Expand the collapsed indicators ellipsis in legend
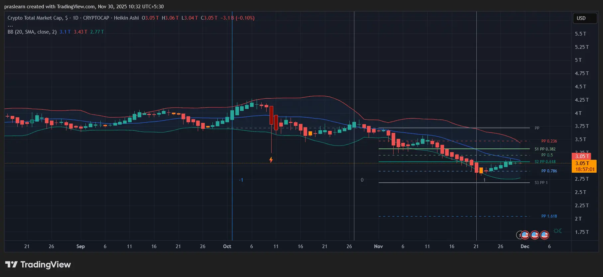The image size is (603, 277). (x=10, y=25)
